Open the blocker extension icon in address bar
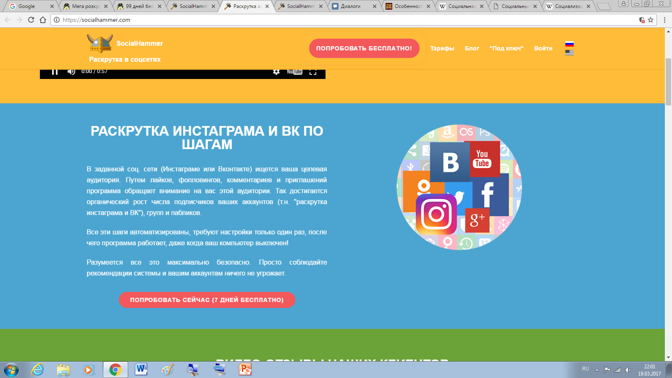This screenshot has height=378, width=672. tap(642, 20)
